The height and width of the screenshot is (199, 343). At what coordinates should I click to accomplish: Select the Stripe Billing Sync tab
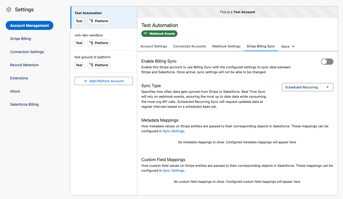[261, 46]
